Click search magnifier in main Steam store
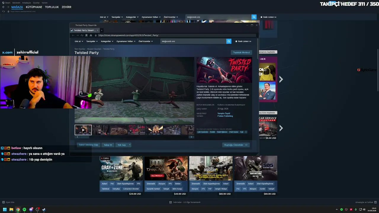The width and height of the screenshot is (379, 213). pyautogui.click(x=254, y=17)
